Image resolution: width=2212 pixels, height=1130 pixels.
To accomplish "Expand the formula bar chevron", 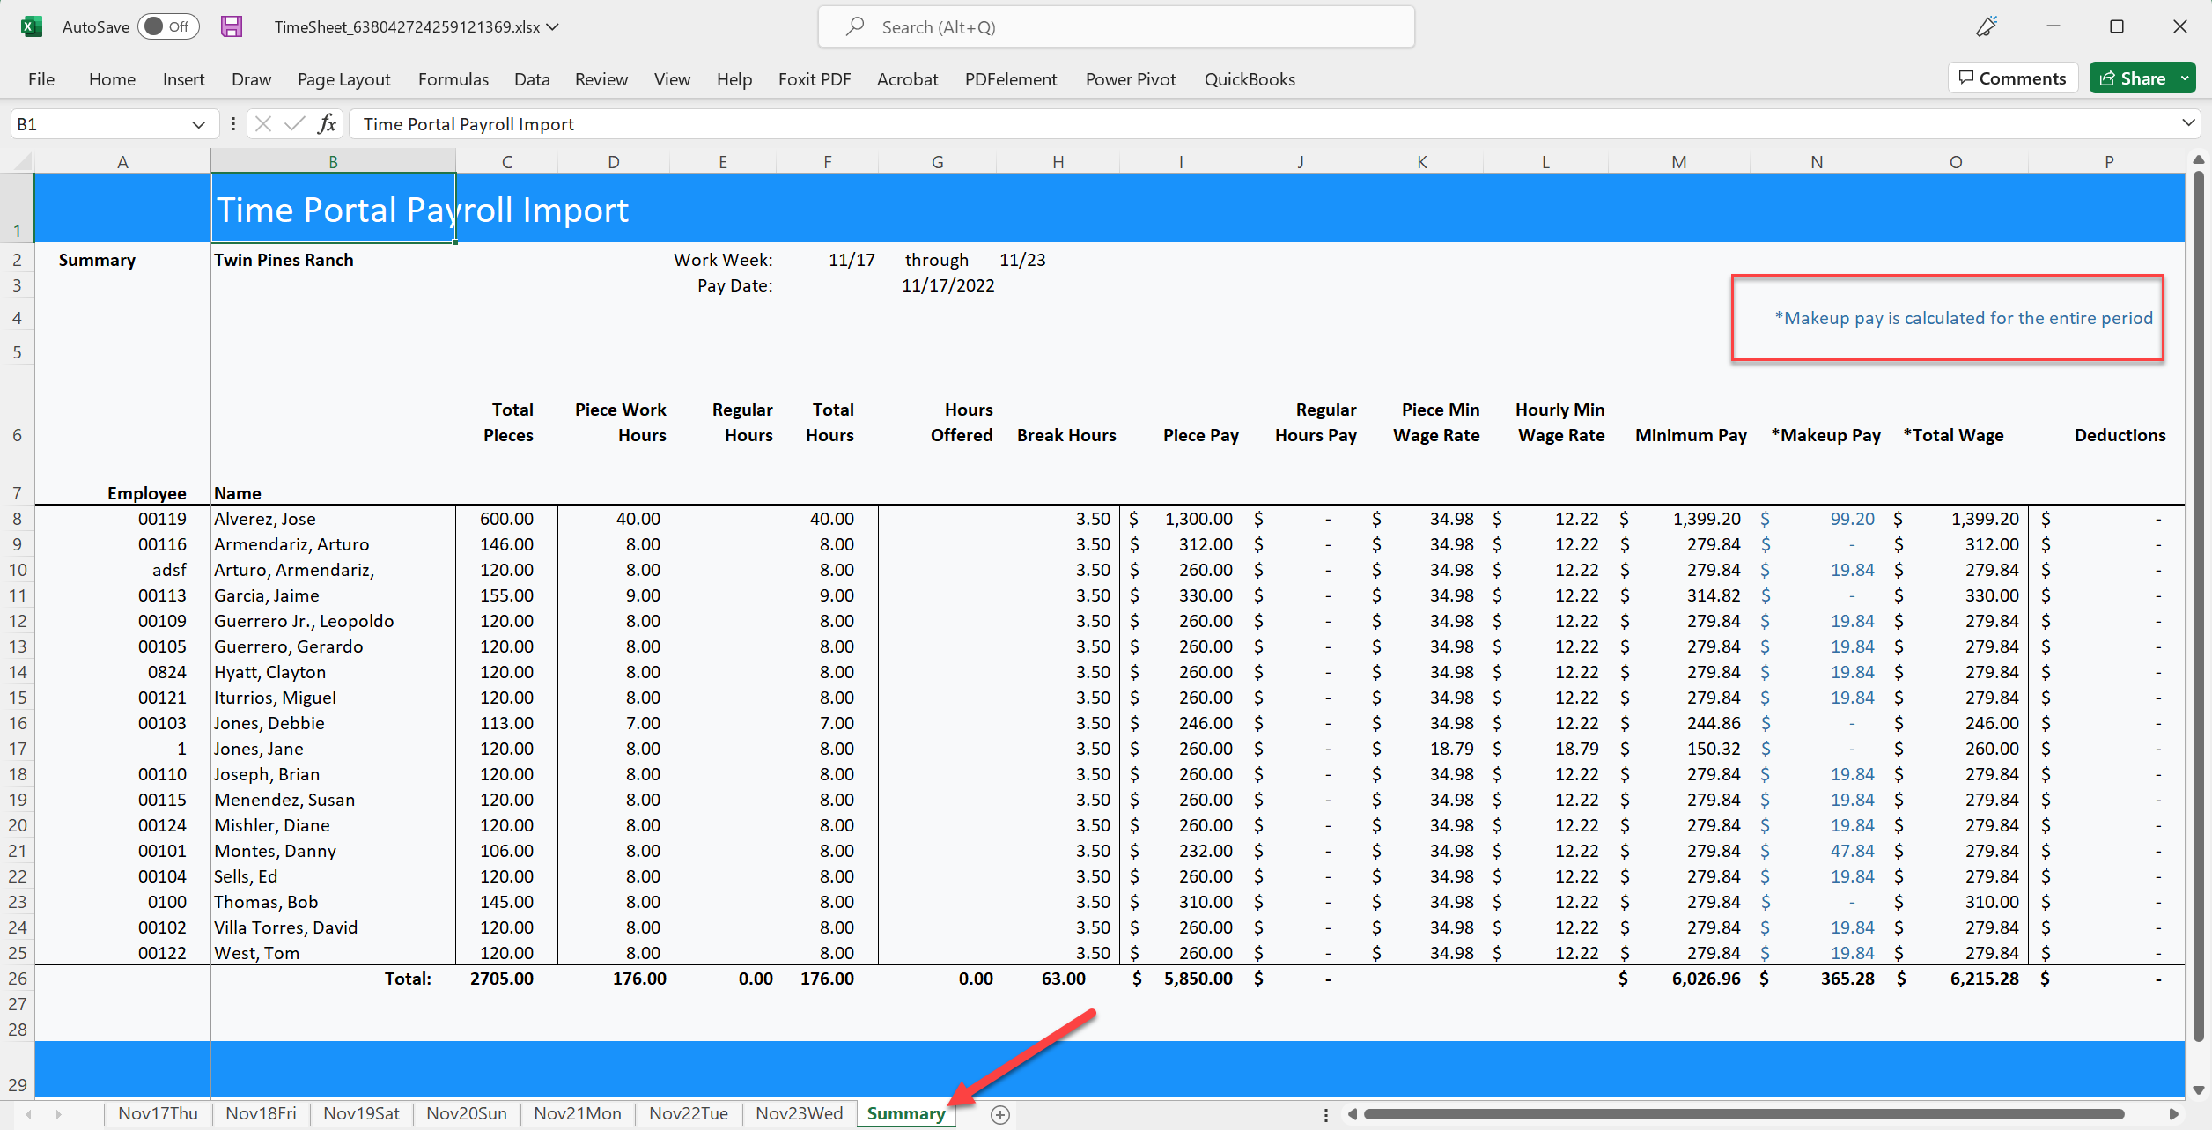I will [x=2188, y=123].
